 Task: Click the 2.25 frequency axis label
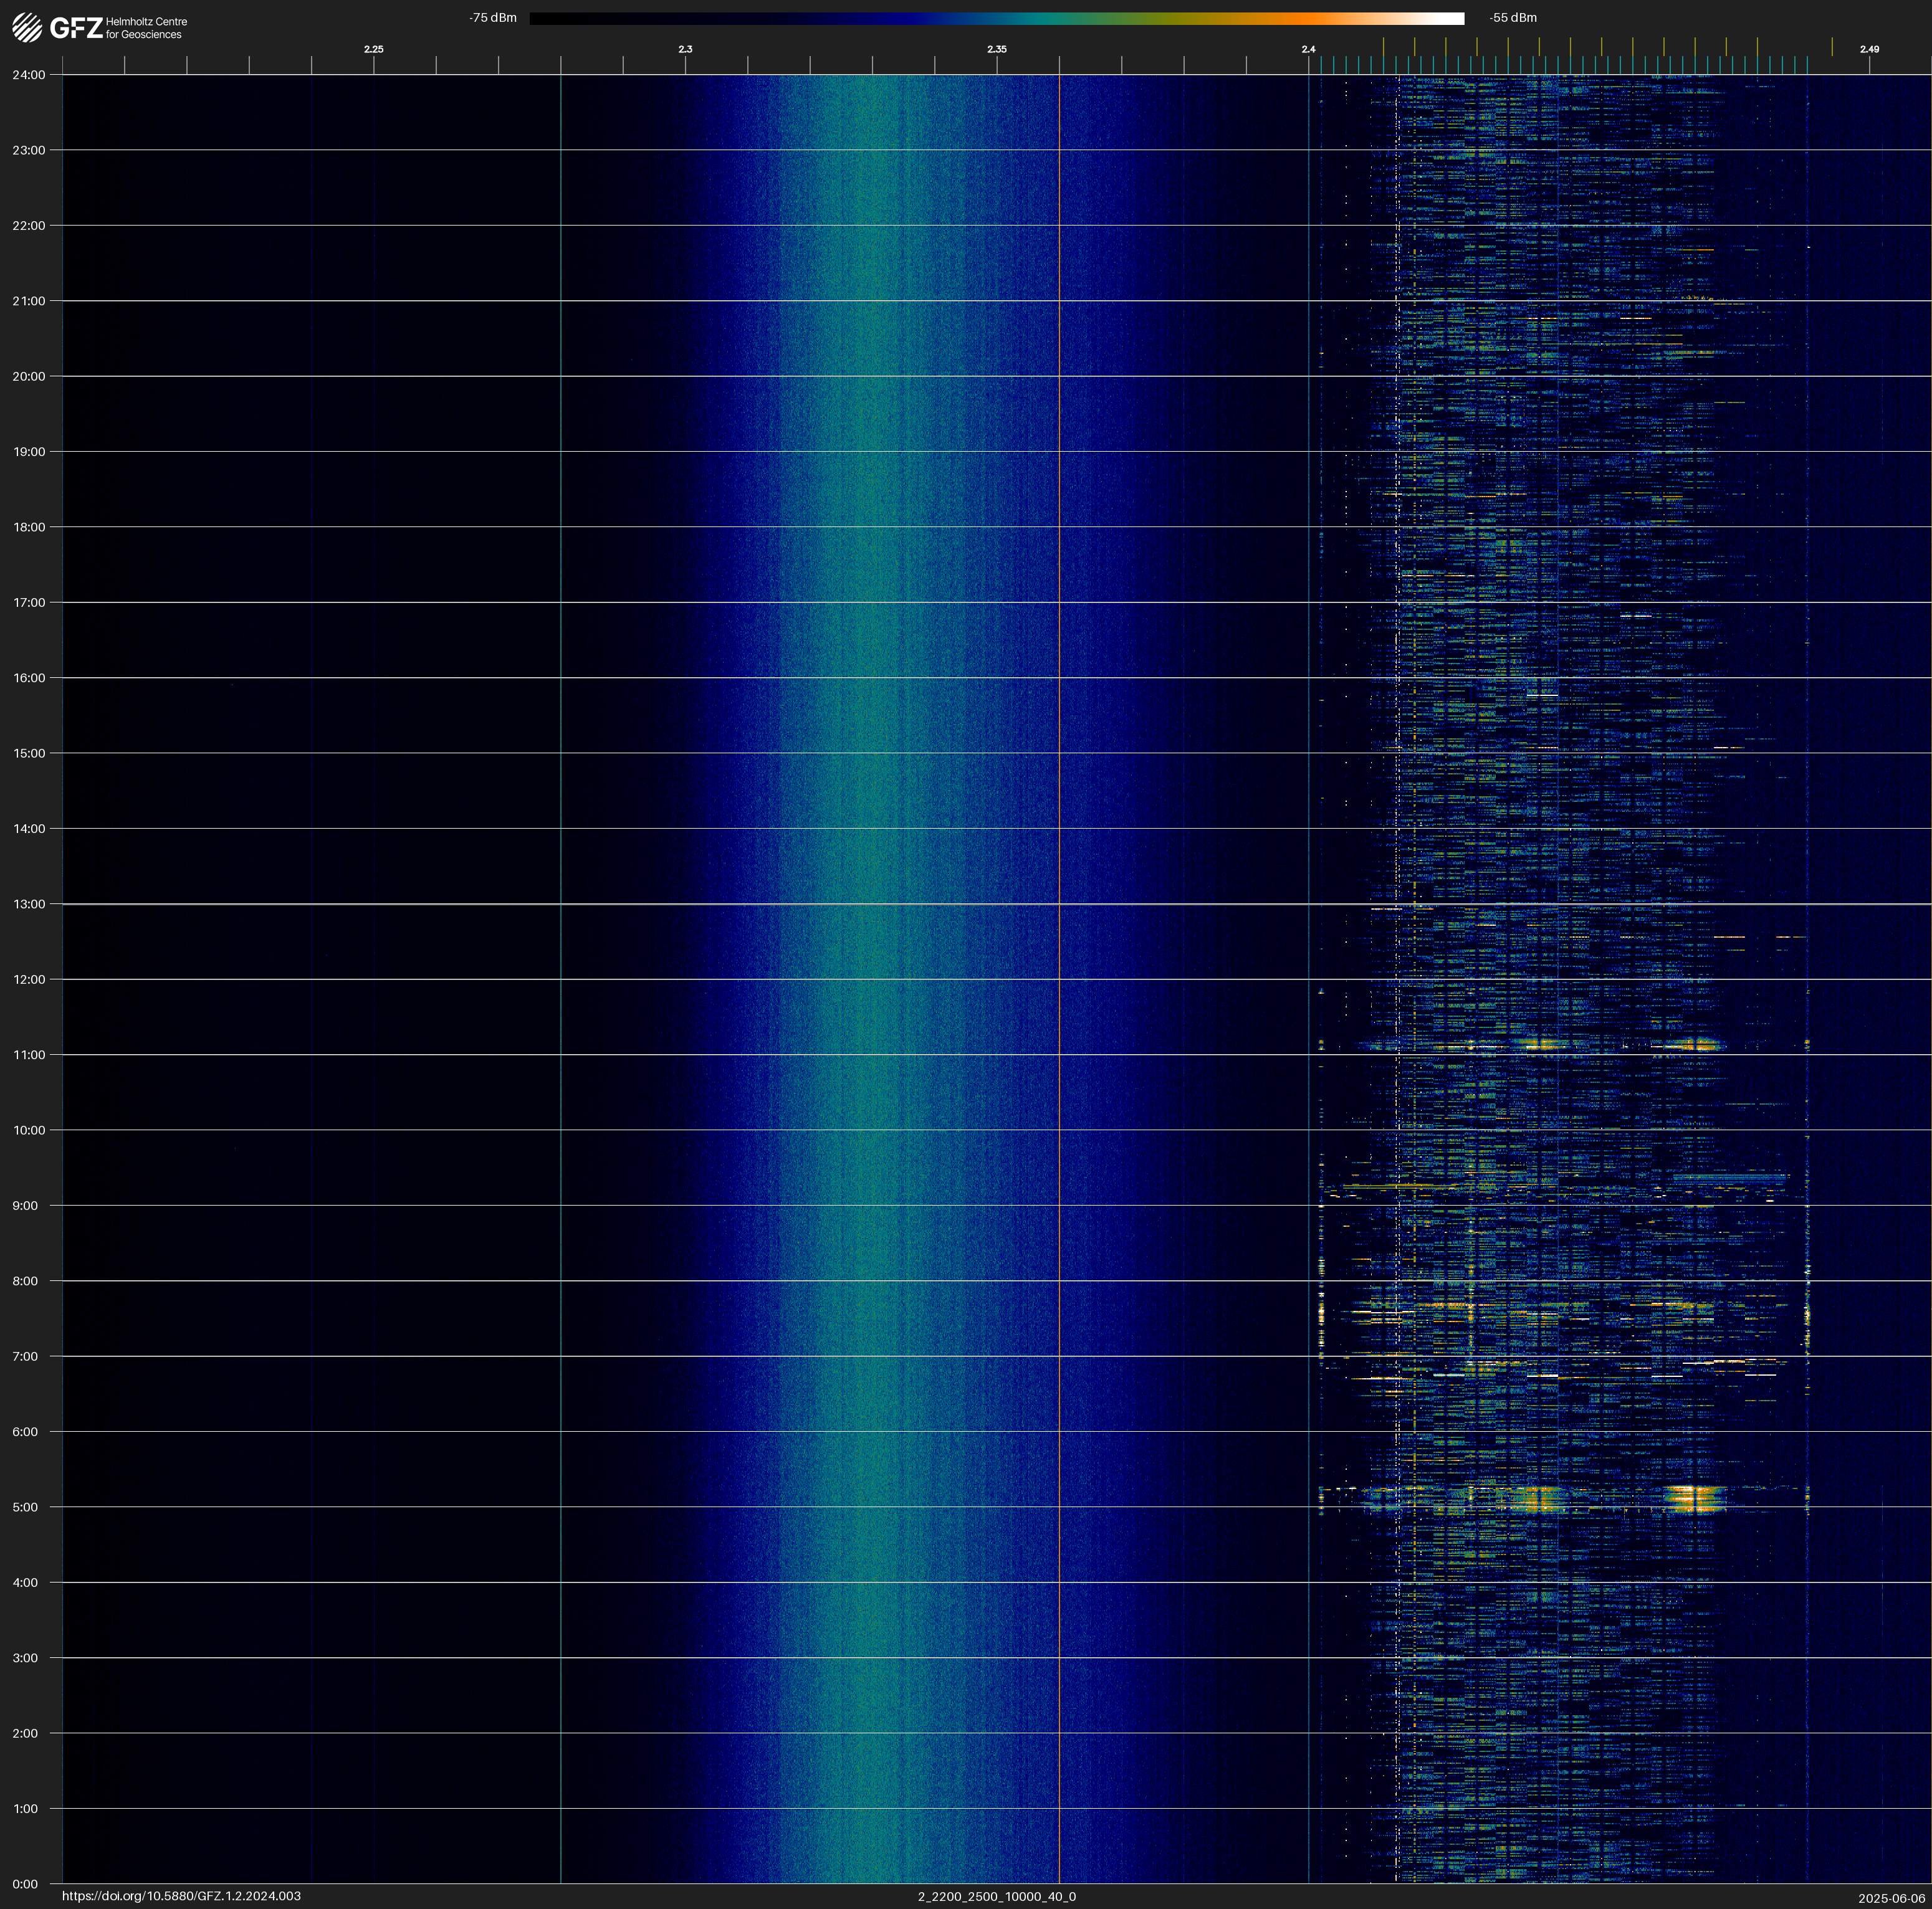pos(373,49)
